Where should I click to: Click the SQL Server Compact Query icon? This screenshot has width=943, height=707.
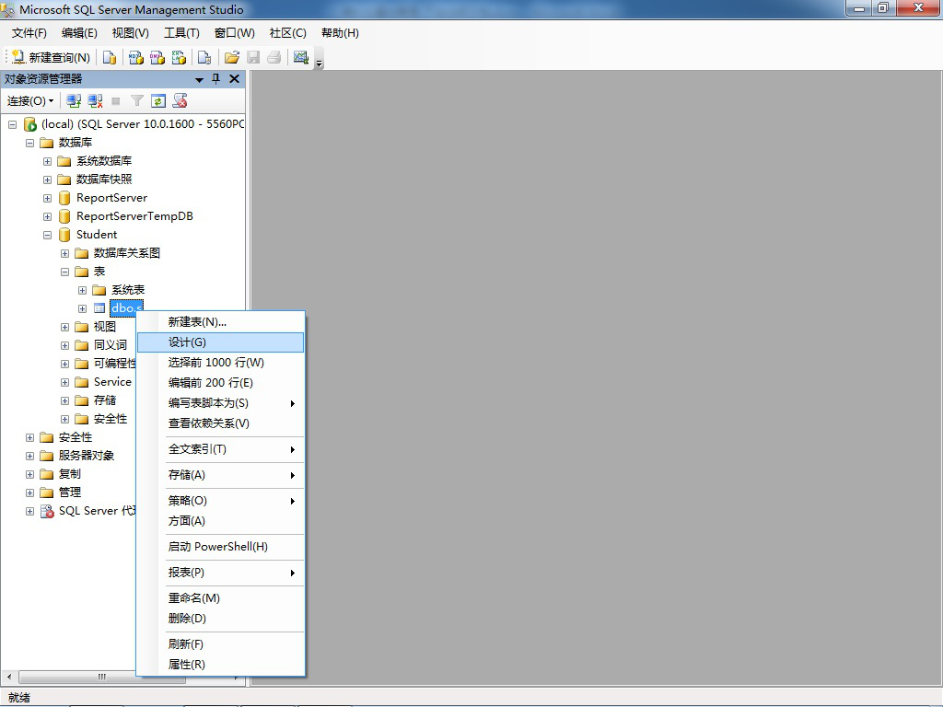[x=204, y=57]
